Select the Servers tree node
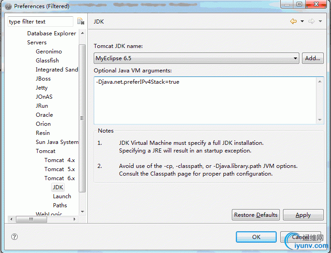Image resolution: width=331 pixels, height=253 pixels. pyautogui.click(x=37, y=43)
